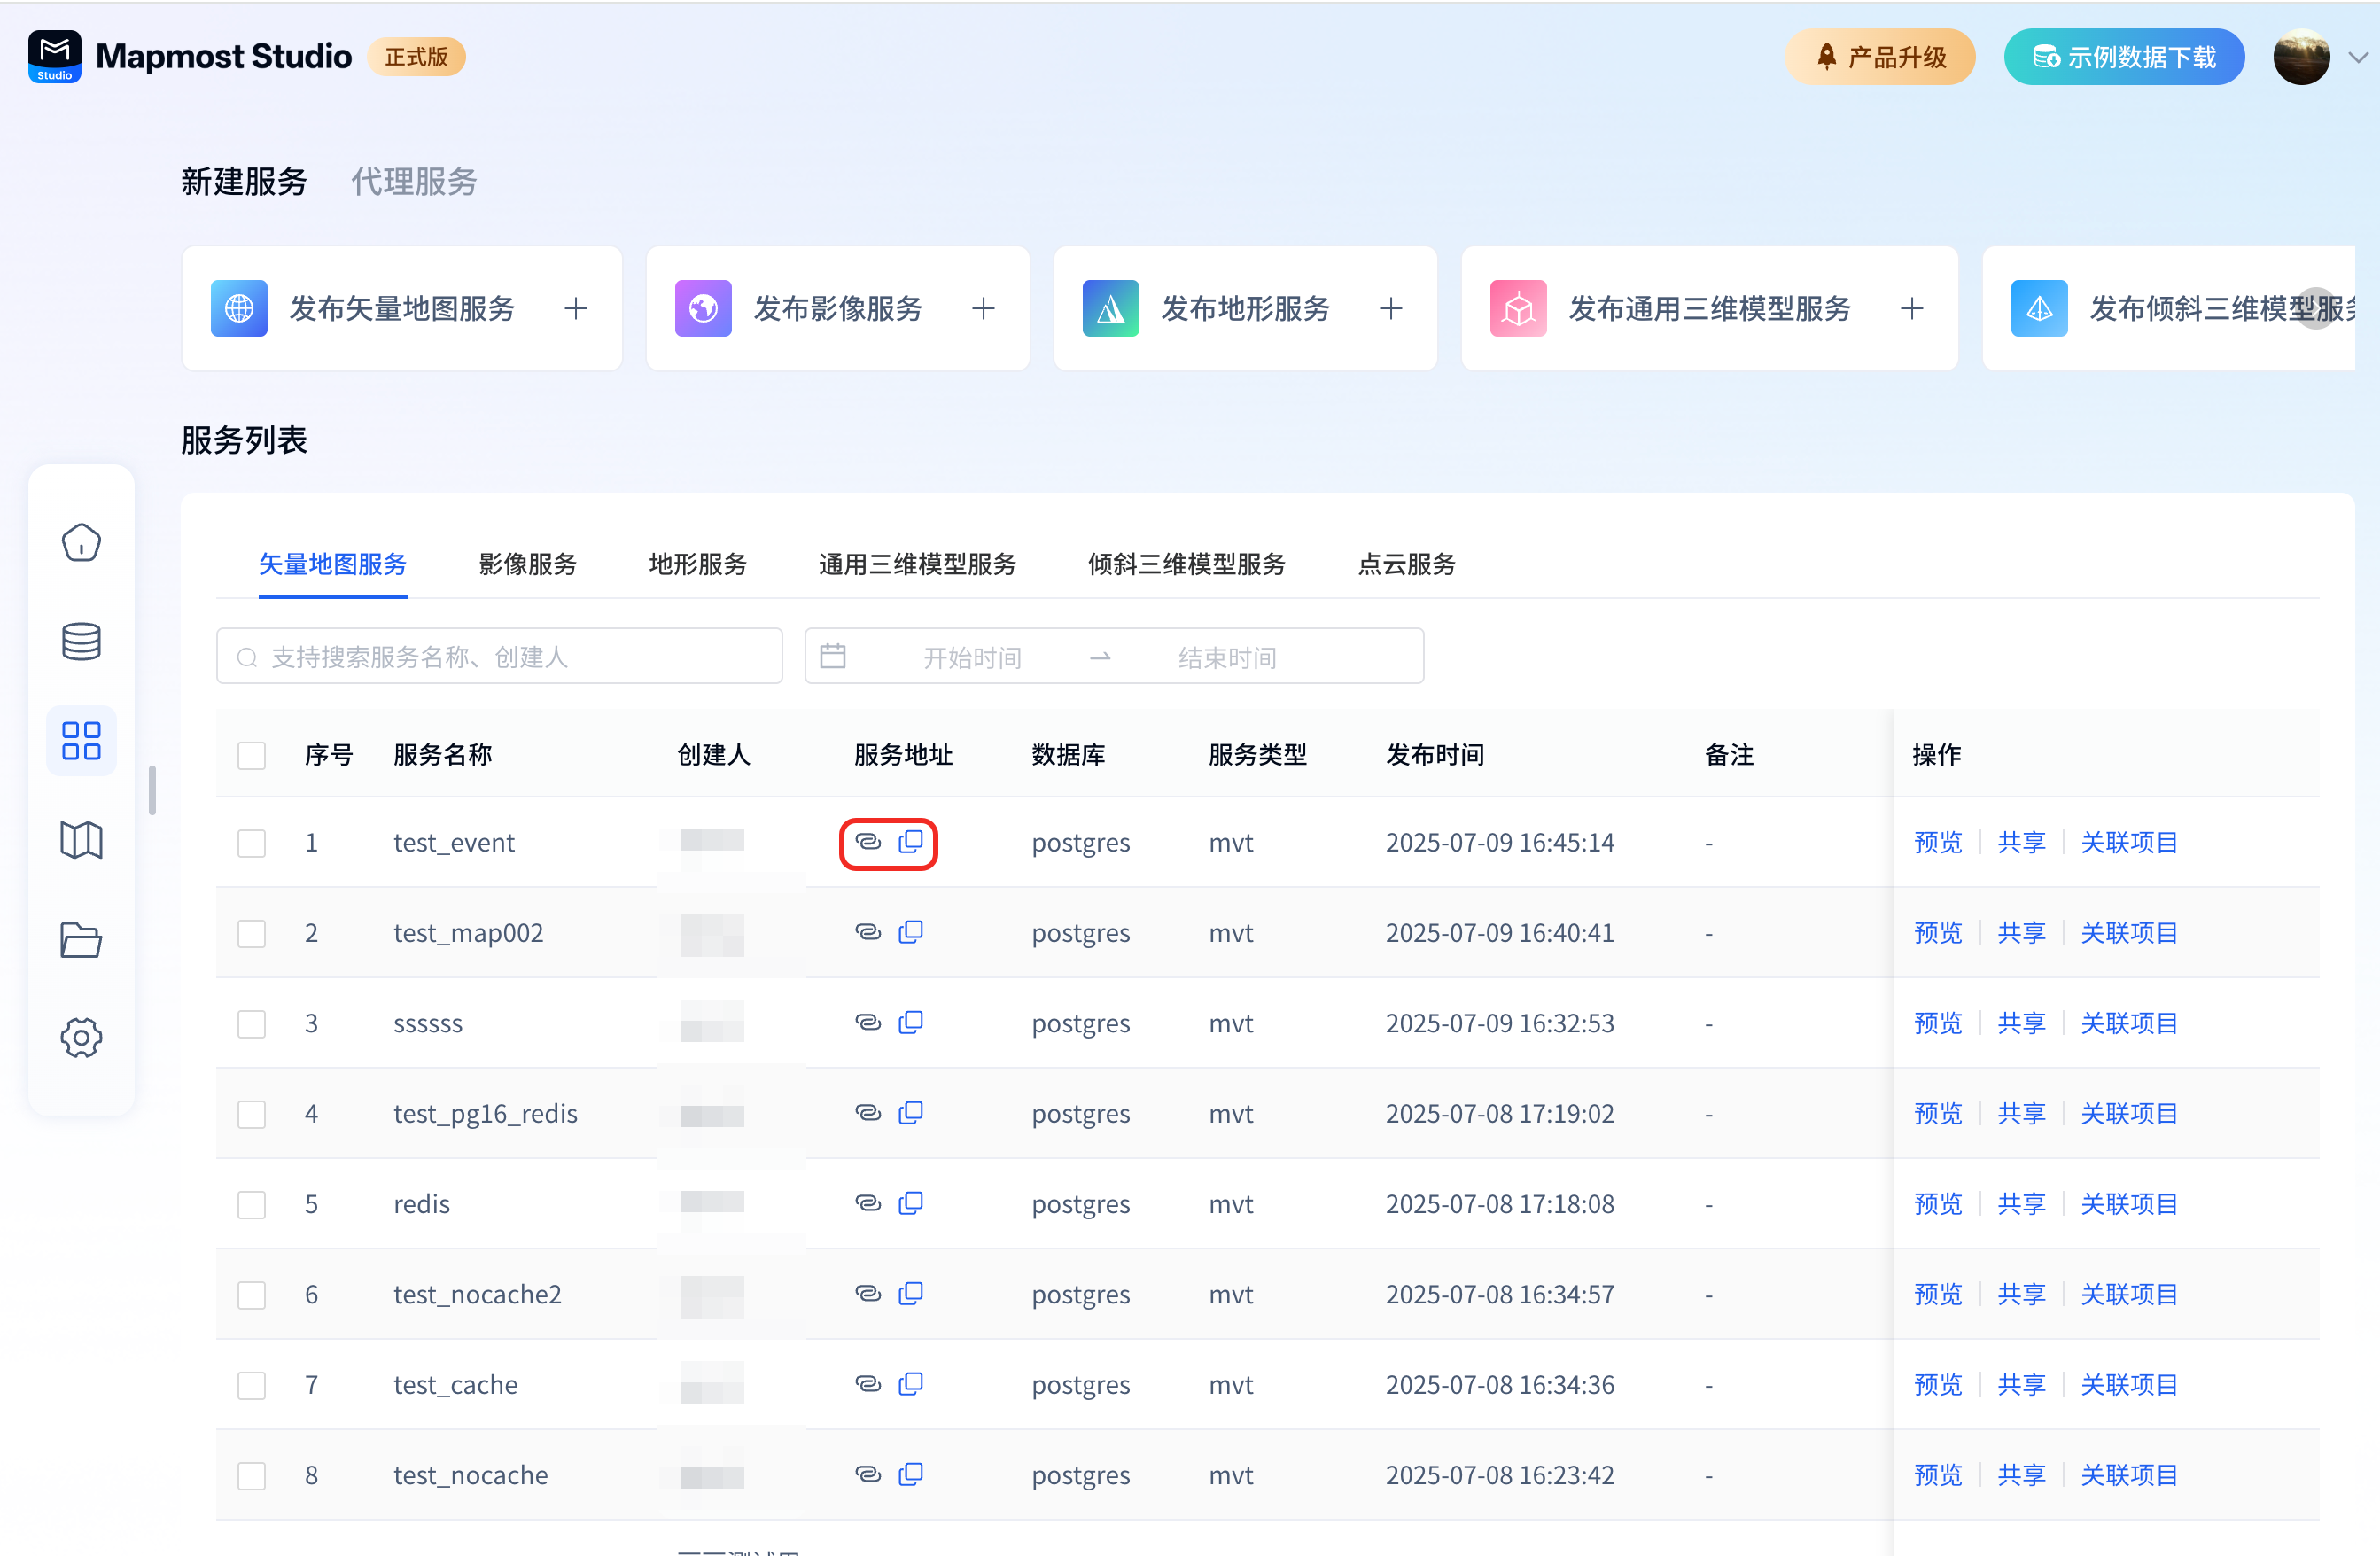Image resolution: width=2380 pixels, height=1556 pixels.
Task: Select the services grid icon in sidebar
Action: tap(81, 741)
